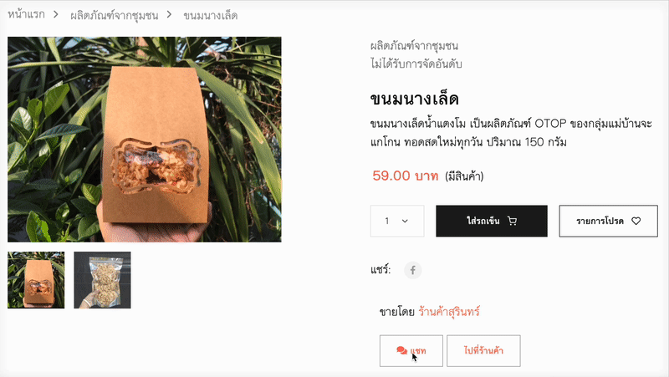Image resolution: width=669 pixels, height=377 pixels.
Task: Click the main product image
Action: (144, 140)
